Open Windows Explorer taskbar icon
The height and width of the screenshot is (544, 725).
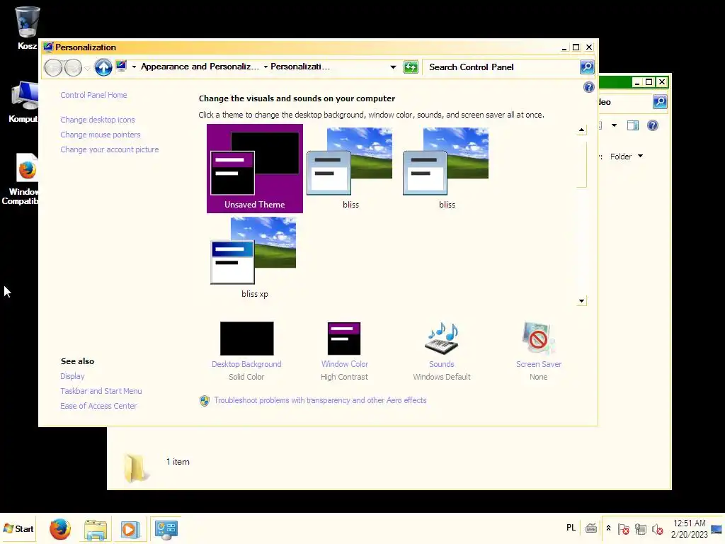coord(96,530)
